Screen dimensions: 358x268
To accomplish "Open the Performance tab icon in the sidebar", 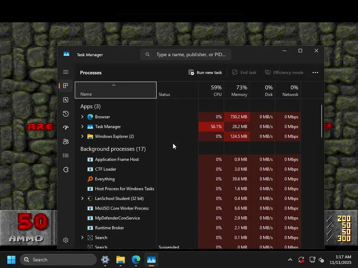I will [66, 100].
